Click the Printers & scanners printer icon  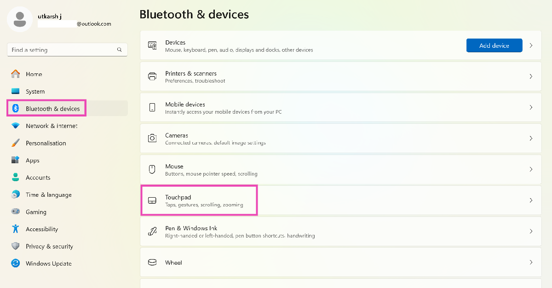pos(152,77)
